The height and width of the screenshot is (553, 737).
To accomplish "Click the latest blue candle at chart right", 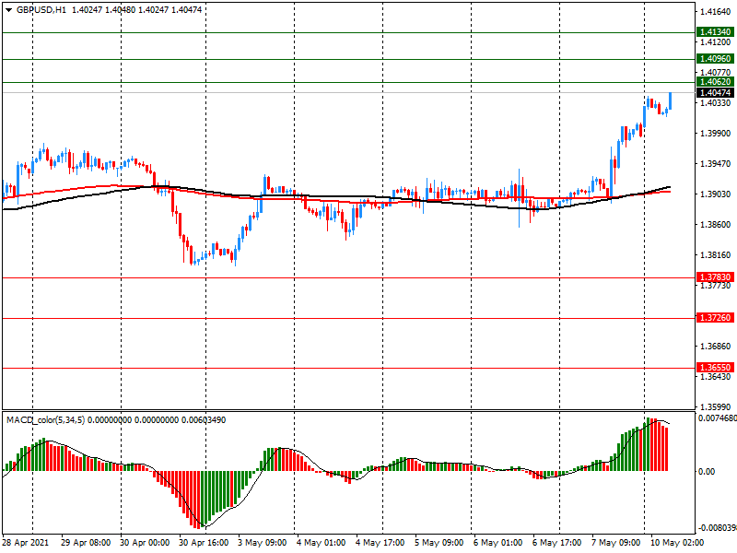I will coord(670,100).
